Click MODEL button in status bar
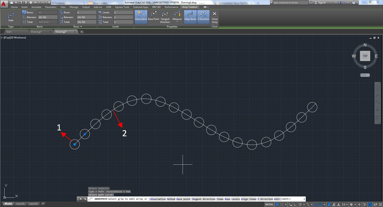 coord(269,205)
